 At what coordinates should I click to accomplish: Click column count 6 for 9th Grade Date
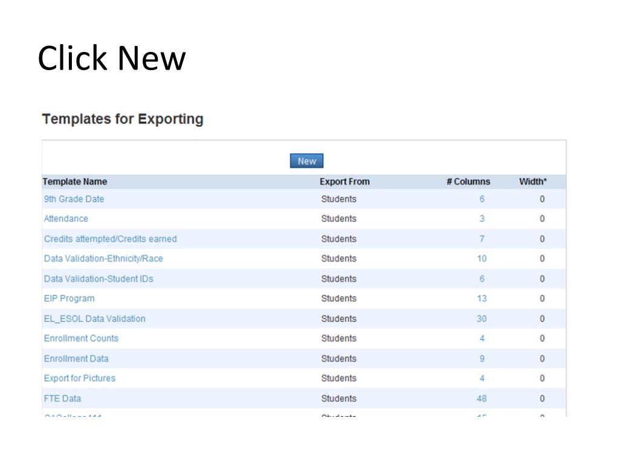click(482, 199)
